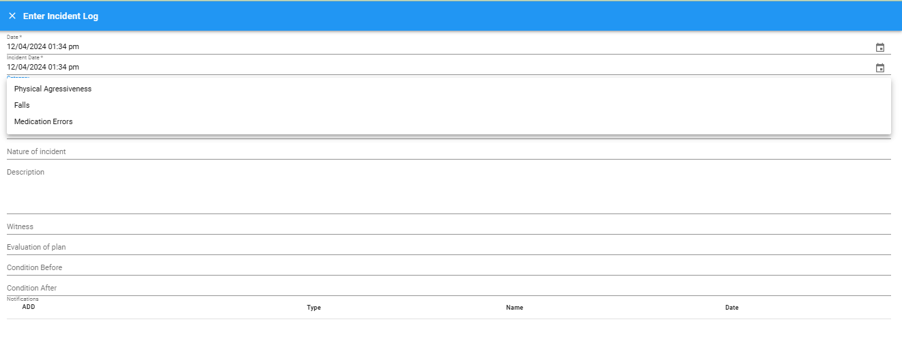Click the Type column header
Viewport: 902px width, 339px height.
point(314,308)
